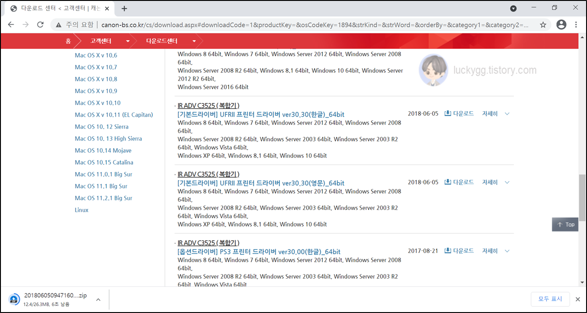
Task: Click the Top scroll button
Action: 565,224
